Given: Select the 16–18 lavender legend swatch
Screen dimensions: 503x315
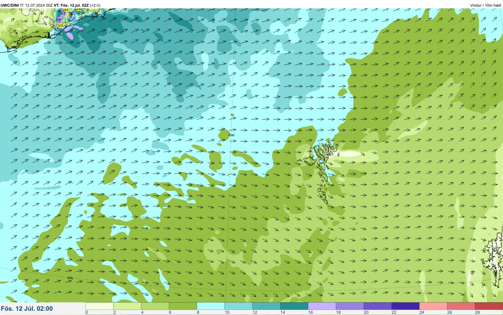Looking at the screenshot, I should (322, 306).
